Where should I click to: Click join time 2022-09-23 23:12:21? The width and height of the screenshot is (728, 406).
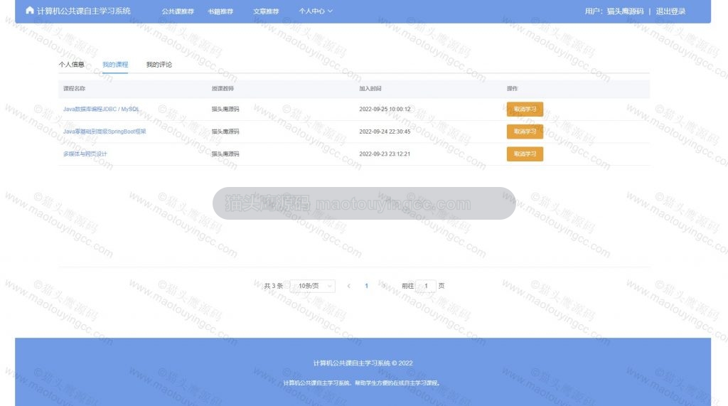(x=385, y=154)
